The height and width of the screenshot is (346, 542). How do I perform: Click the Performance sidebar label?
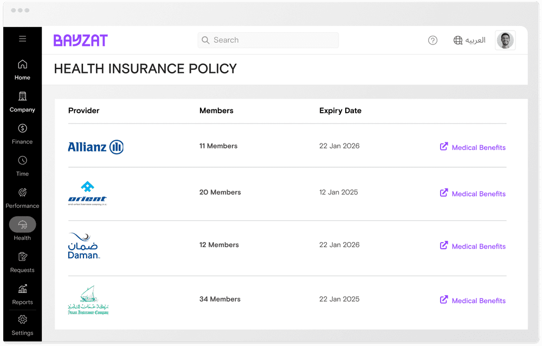tap(22, 206)
